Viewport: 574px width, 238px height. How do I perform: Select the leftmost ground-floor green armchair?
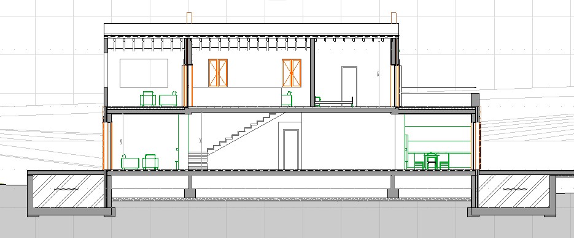130,162
